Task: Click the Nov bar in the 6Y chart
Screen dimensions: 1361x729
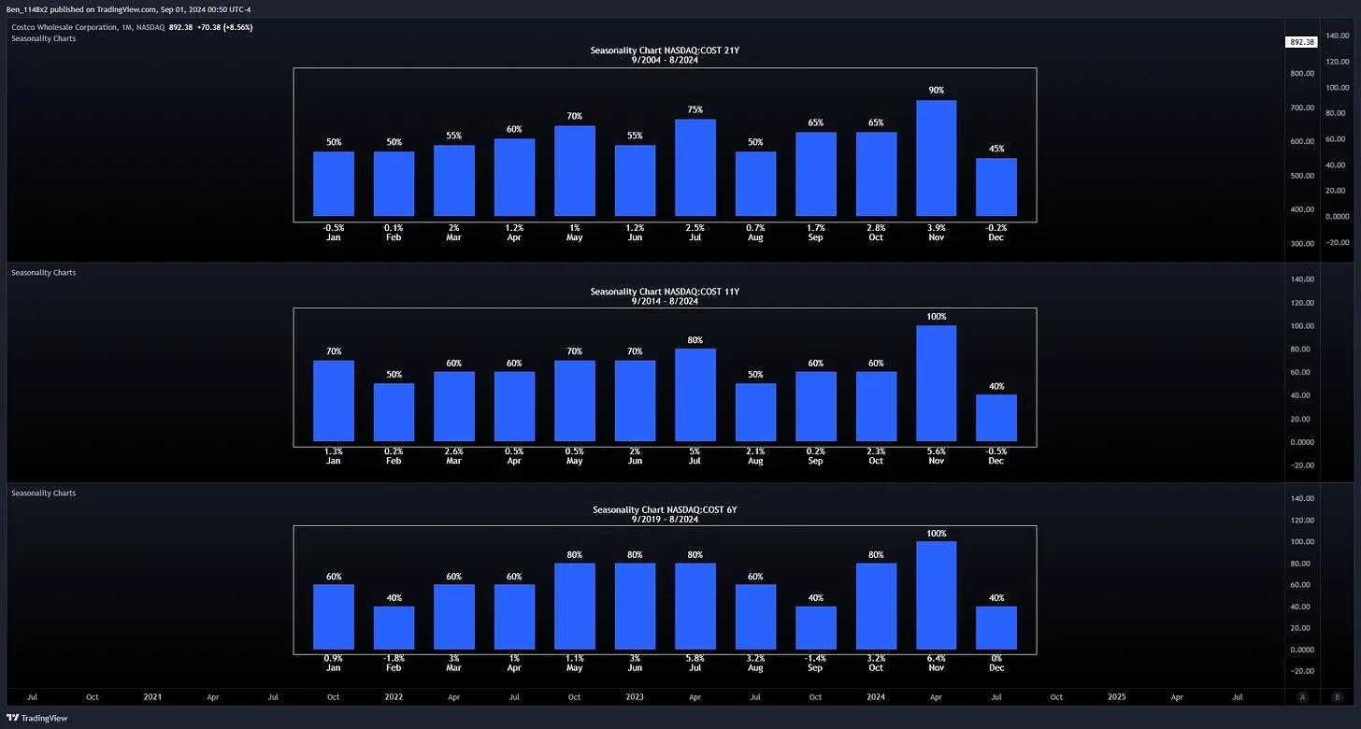Action: pyautogui.click(x=936, y=595)
